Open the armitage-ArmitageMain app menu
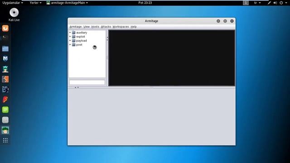 (x=67, y=3)
